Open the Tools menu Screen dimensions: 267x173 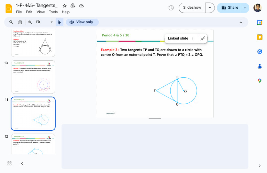53,12
